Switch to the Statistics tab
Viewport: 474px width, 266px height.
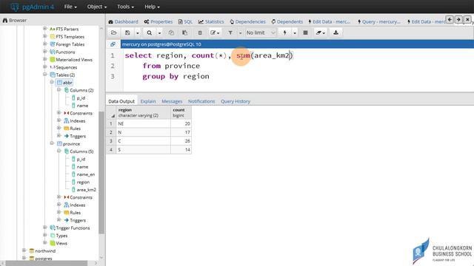[211, 21]
